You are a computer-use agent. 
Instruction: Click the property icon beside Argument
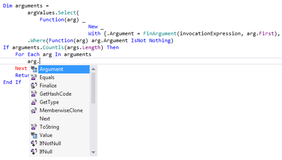tap(34, 69)
